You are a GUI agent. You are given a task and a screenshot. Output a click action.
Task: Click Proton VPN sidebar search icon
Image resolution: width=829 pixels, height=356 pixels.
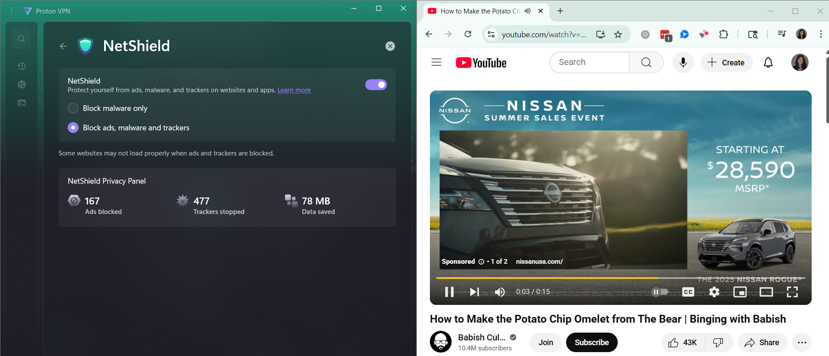(x=21, y=39)
